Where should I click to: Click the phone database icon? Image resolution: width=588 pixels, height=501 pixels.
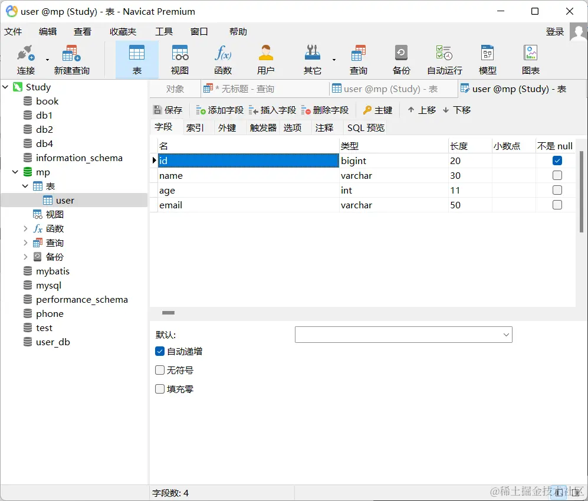tap(28, 313)
